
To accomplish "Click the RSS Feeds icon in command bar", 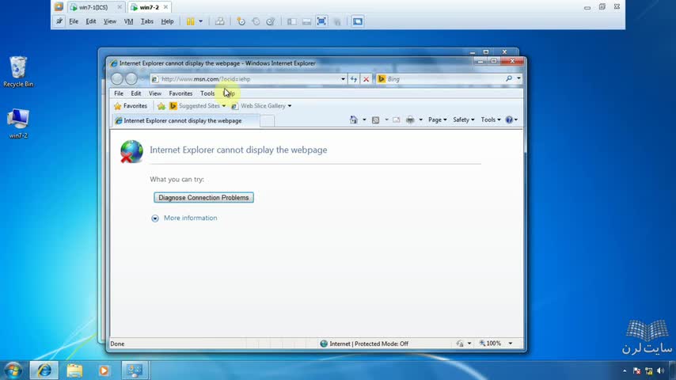I will pos(375,120).
